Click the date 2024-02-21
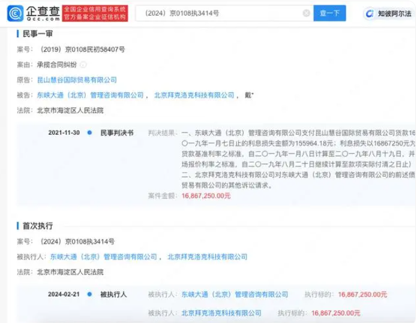 click(64, 294)
